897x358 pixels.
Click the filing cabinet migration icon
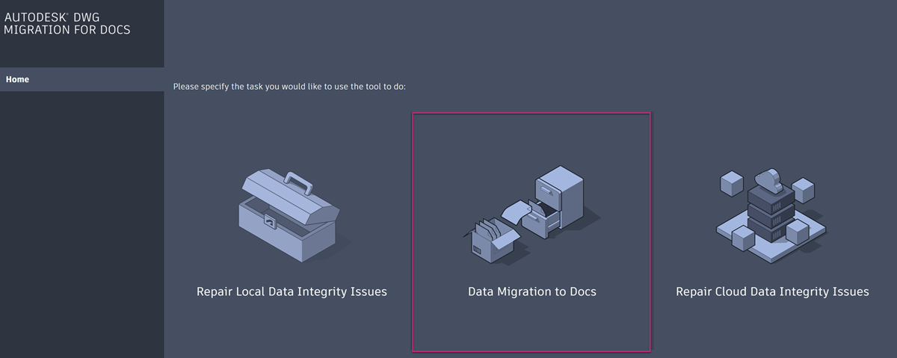(x=531, y=215)
